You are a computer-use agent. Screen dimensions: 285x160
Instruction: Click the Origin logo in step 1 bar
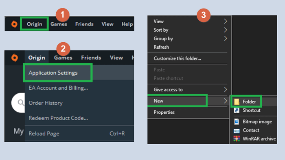[14, 24]
